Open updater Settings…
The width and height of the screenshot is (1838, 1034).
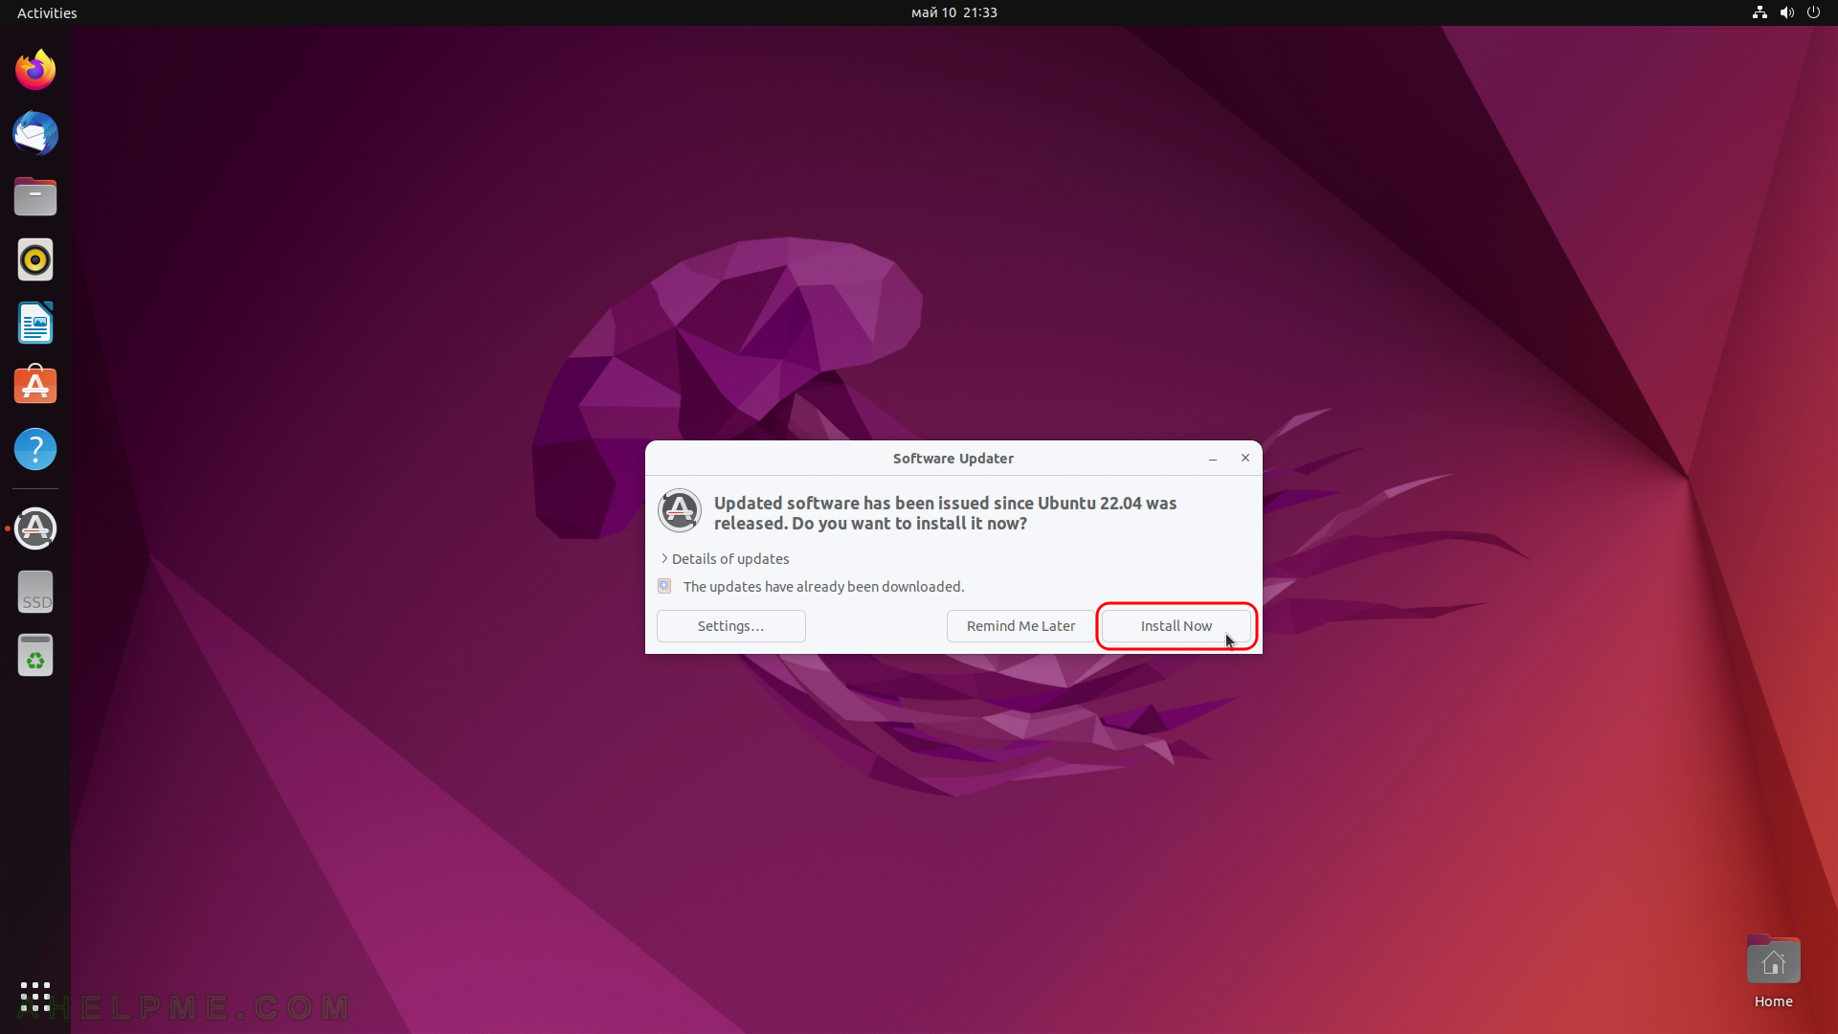click(x=731, y=626)
